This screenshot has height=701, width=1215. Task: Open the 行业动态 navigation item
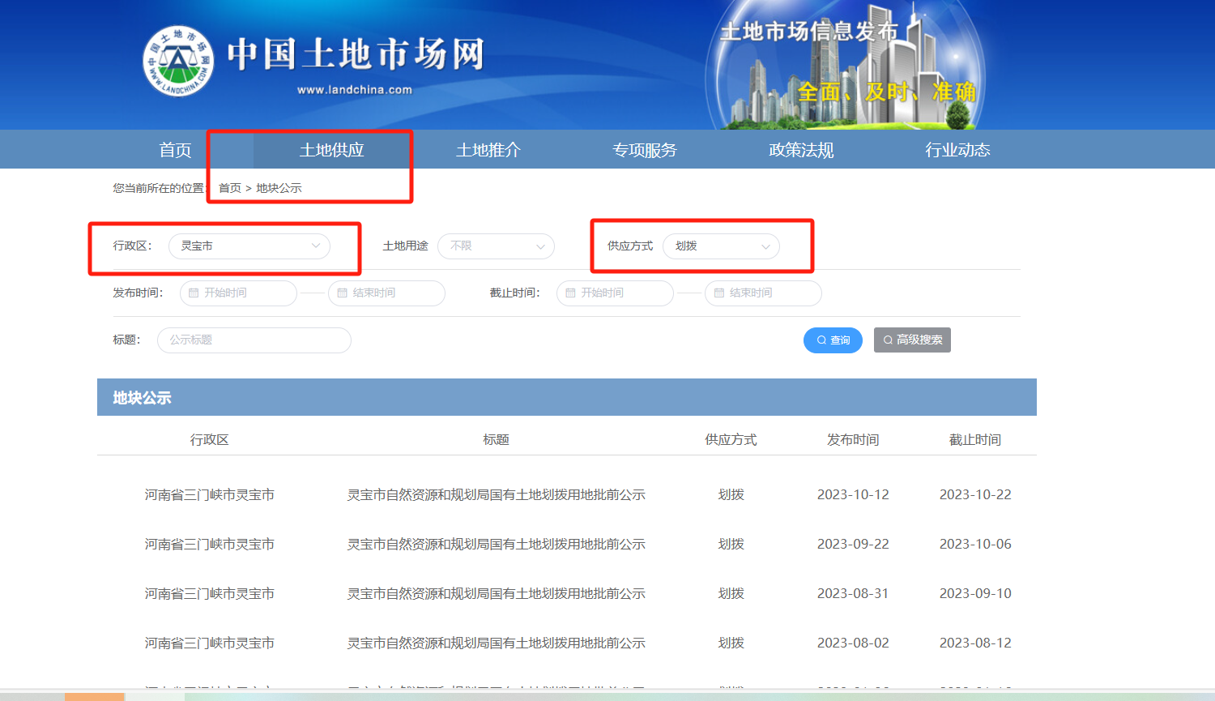point(957,150)
